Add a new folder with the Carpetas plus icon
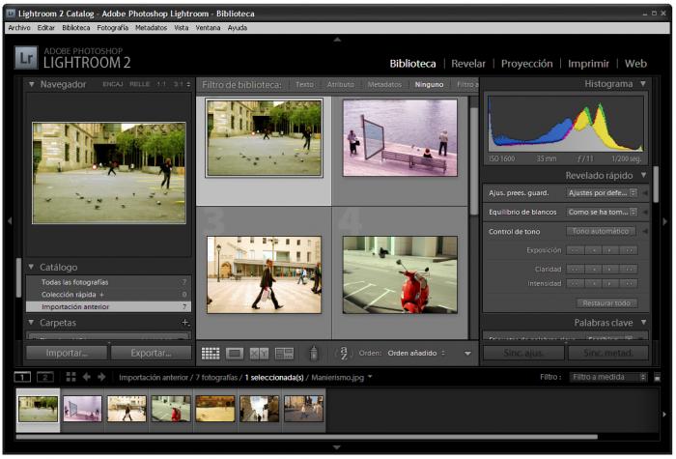 pos(185,323)
